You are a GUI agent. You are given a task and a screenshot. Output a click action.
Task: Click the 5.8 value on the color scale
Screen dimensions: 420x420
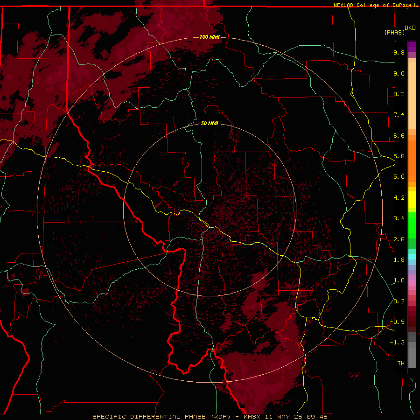(399, 156)
